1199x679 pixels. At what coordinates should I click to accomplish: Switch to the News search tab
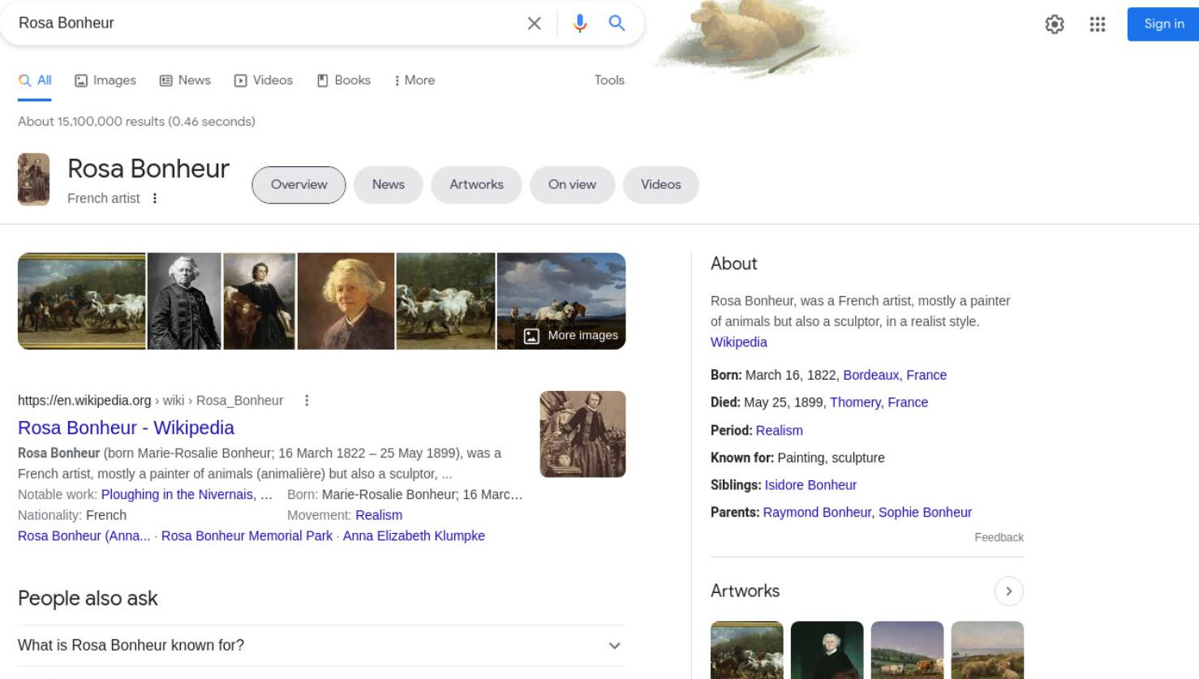click(185, 80)
